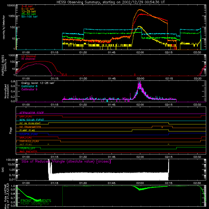Click the 0.8 tick on modulation axis
Screen dimensions: 209x209
[13, 81]
